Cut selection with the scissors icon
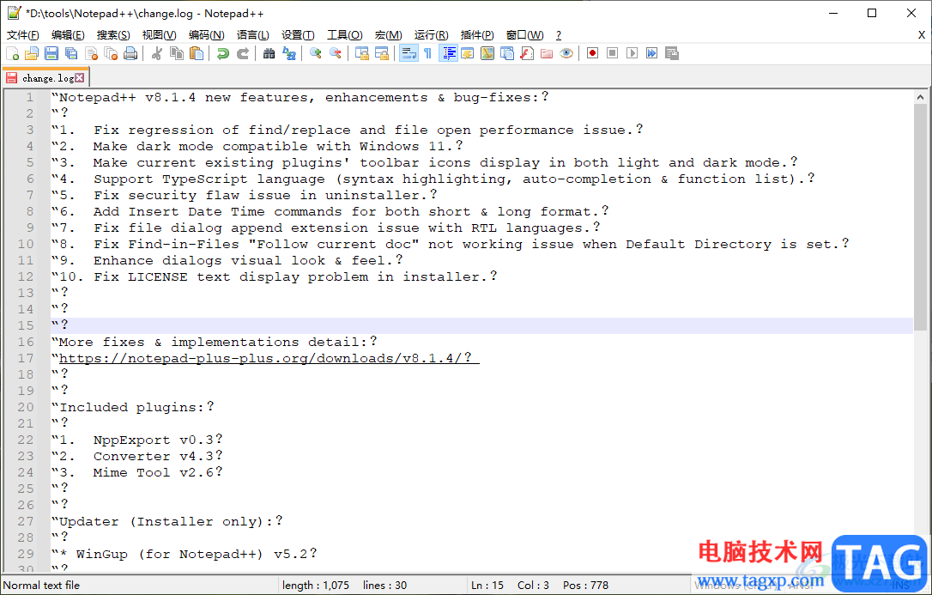The image size is (932, 595). (x=157, y=53)
